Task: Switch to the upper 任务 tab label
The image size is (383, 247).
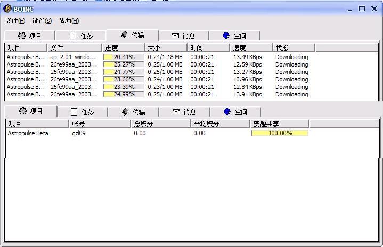Action: (x=86, y=36)
